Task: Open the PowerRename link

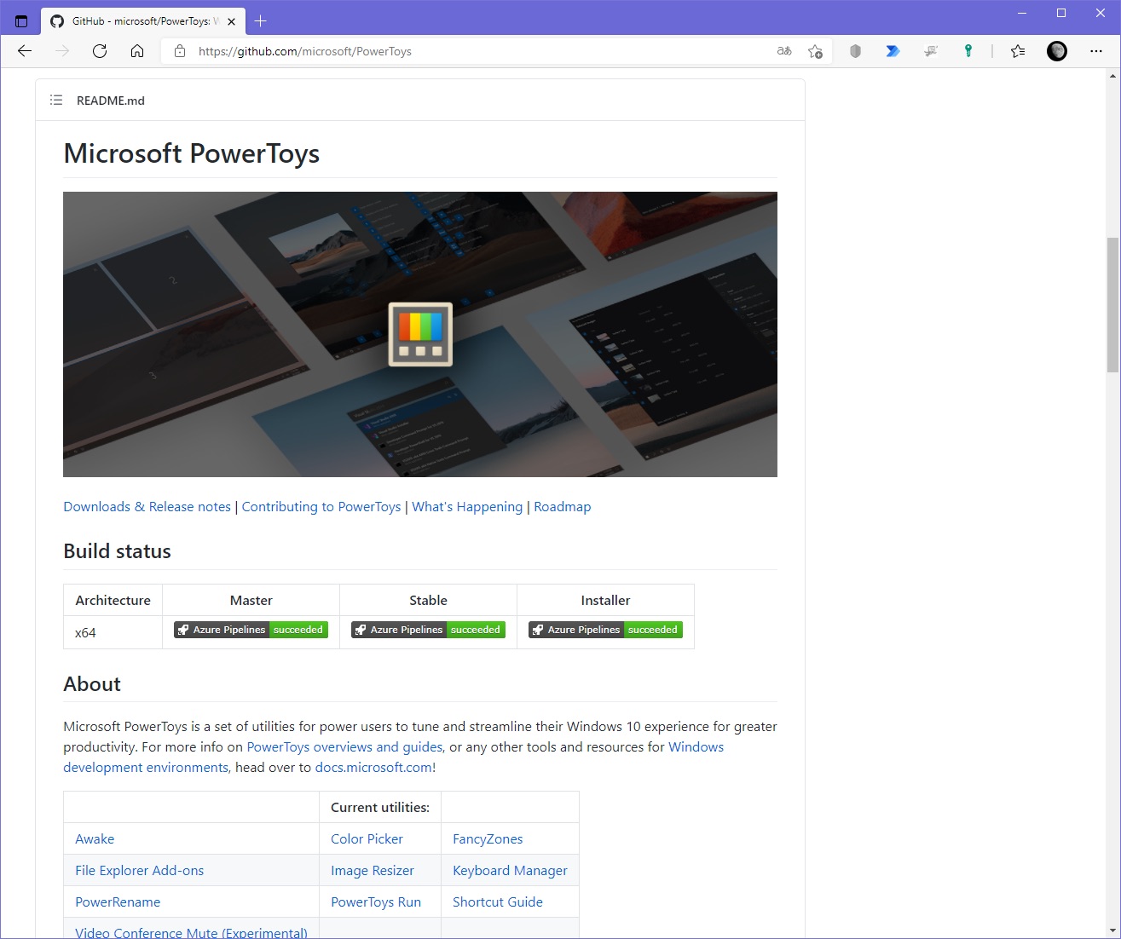Action: pyautogui.click(x=118, y=902)
